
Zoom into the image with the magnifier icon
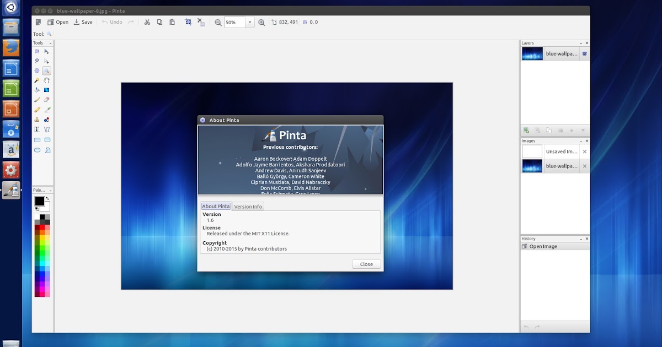[x=262, y=22]
